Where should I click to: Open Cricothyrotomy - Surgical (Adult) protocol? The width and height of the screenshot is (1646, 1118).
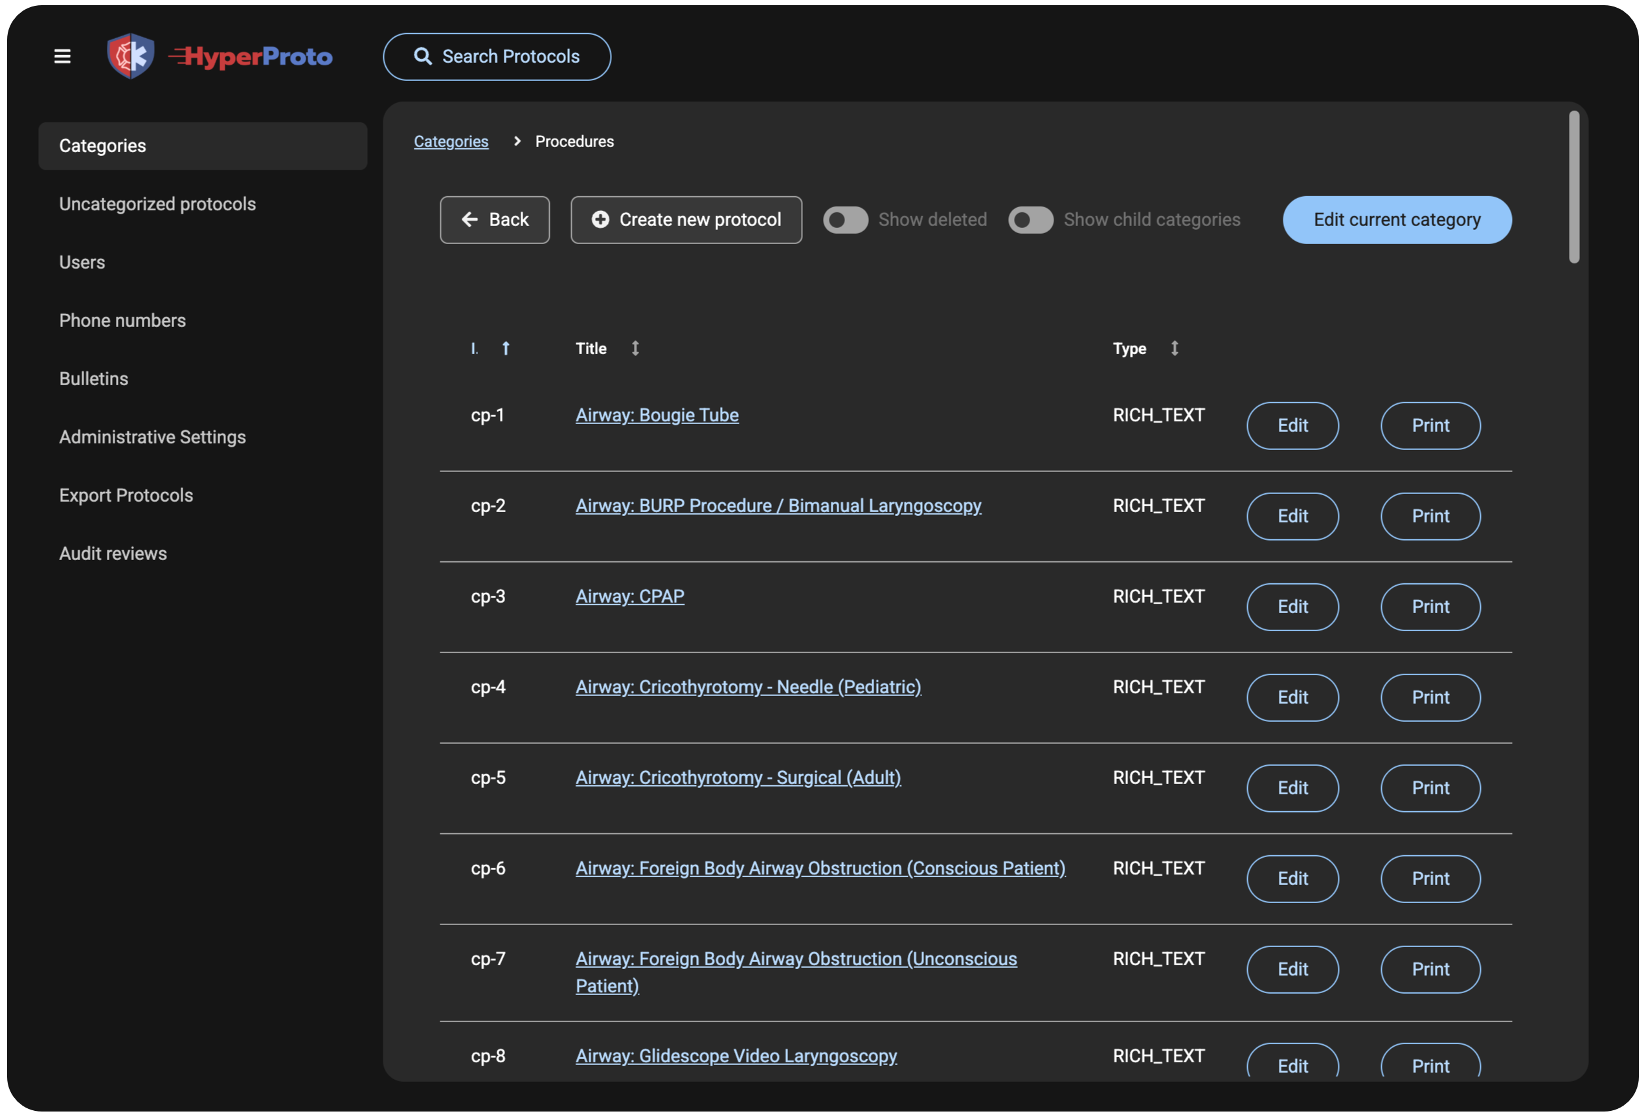click(x=738, y=777)
